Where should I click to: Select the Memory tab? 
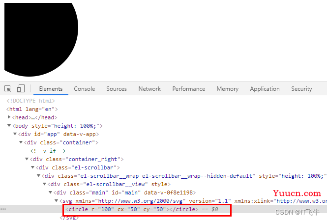point(228,89)
